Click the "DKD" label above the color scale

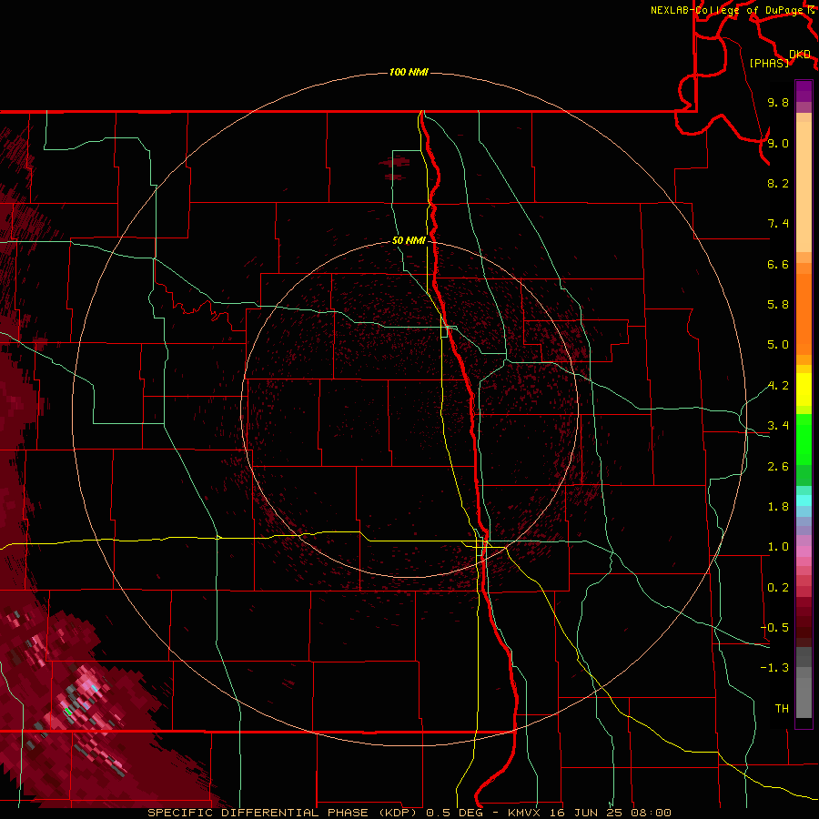coord(800,55)
